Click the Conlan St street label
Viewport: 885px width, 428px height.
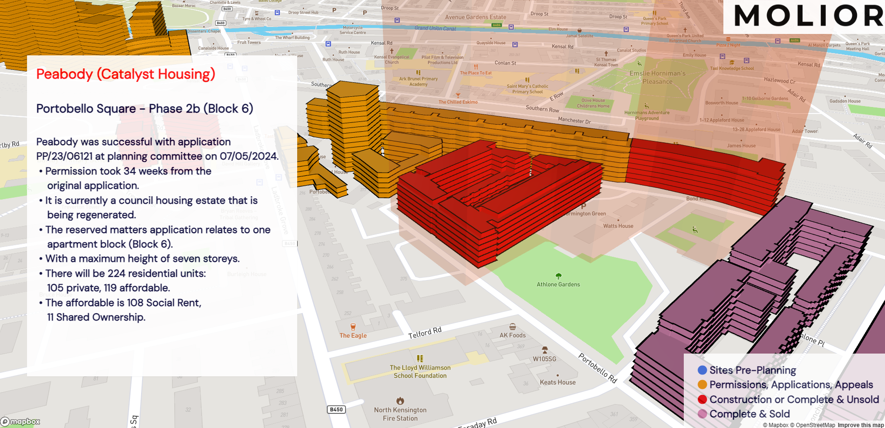pyautogui.click(x=505, y=63)
